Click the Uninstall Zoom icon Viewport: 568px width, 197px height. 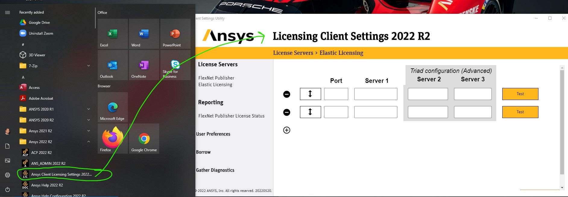(23, 33)
